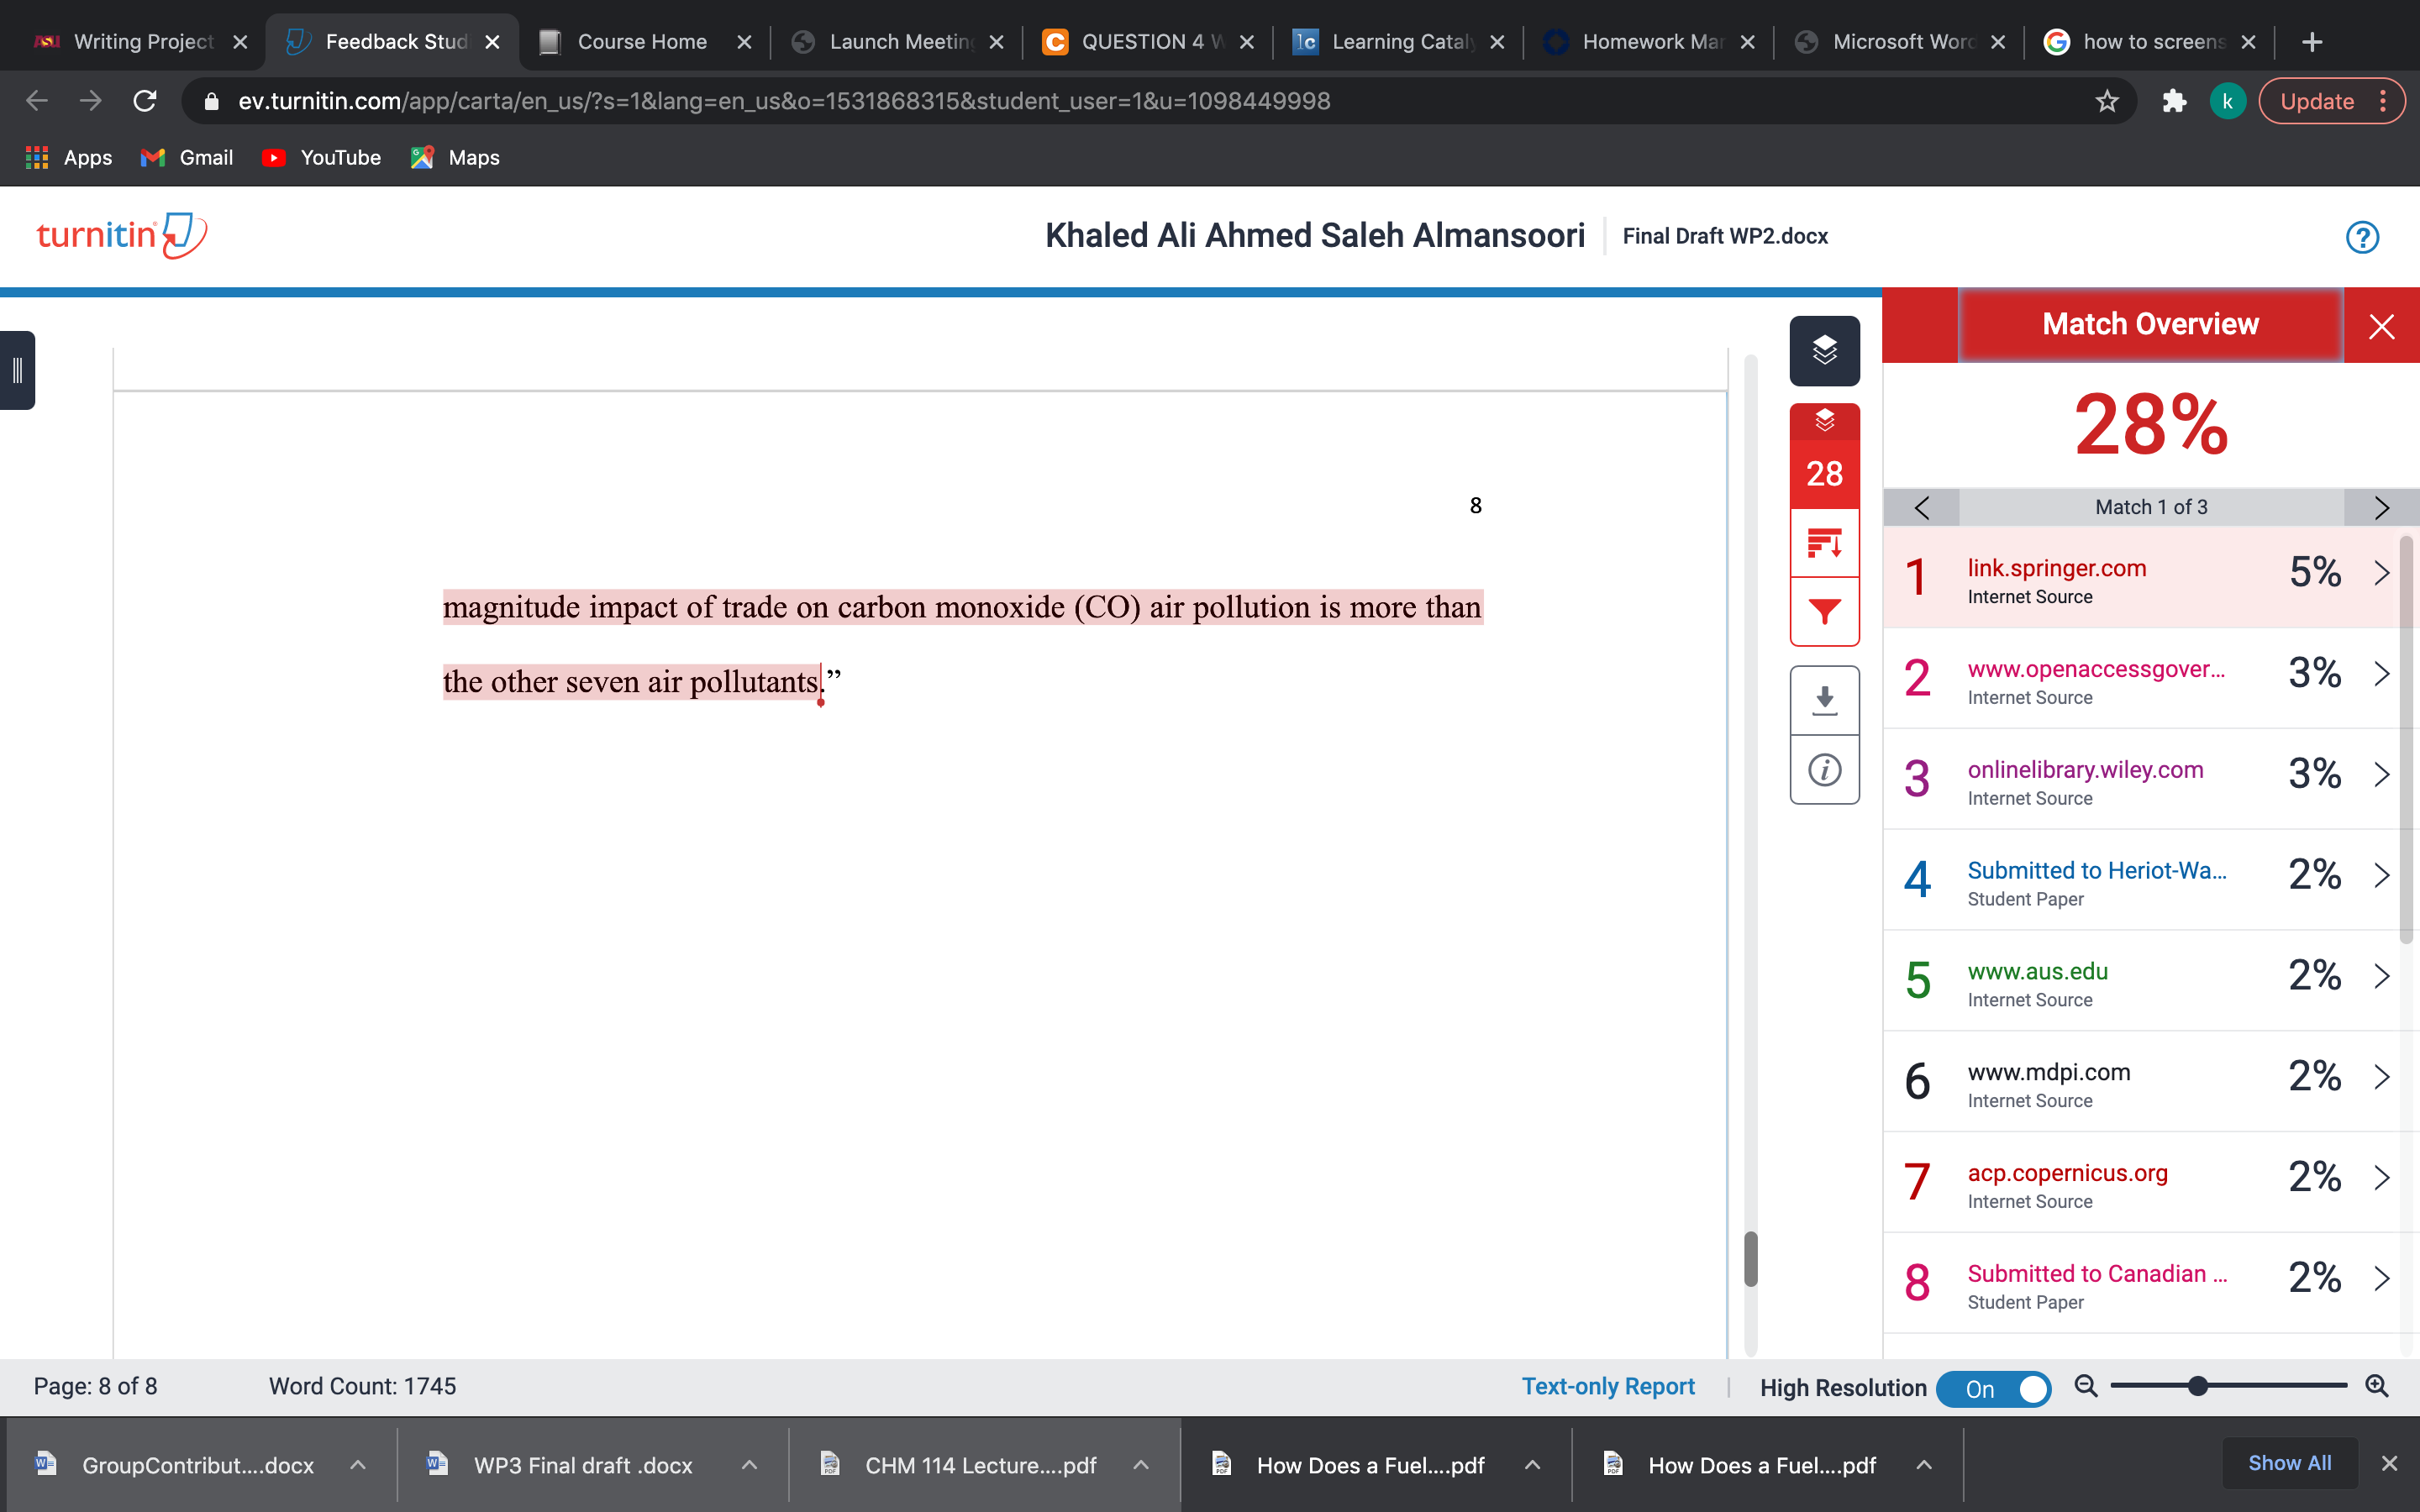Open the Chrome three-dot menu

coord(2383,101)
